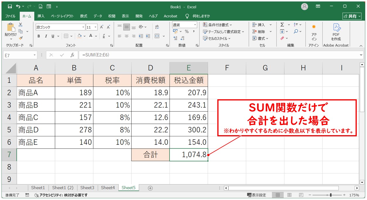Switch to the データ tab
Image resolution: width=367 pixels, height=200 pixels.
(x=98, y=16)
